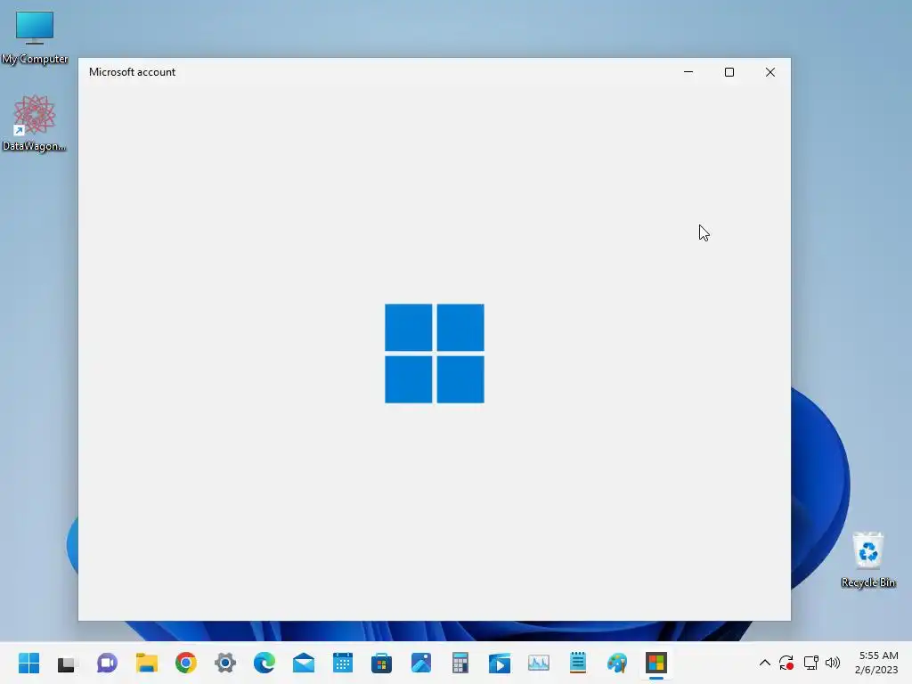Select the Recycle Bin desktop icon
The width and height of the screenshot is (912, 684).
coord(868,559)
